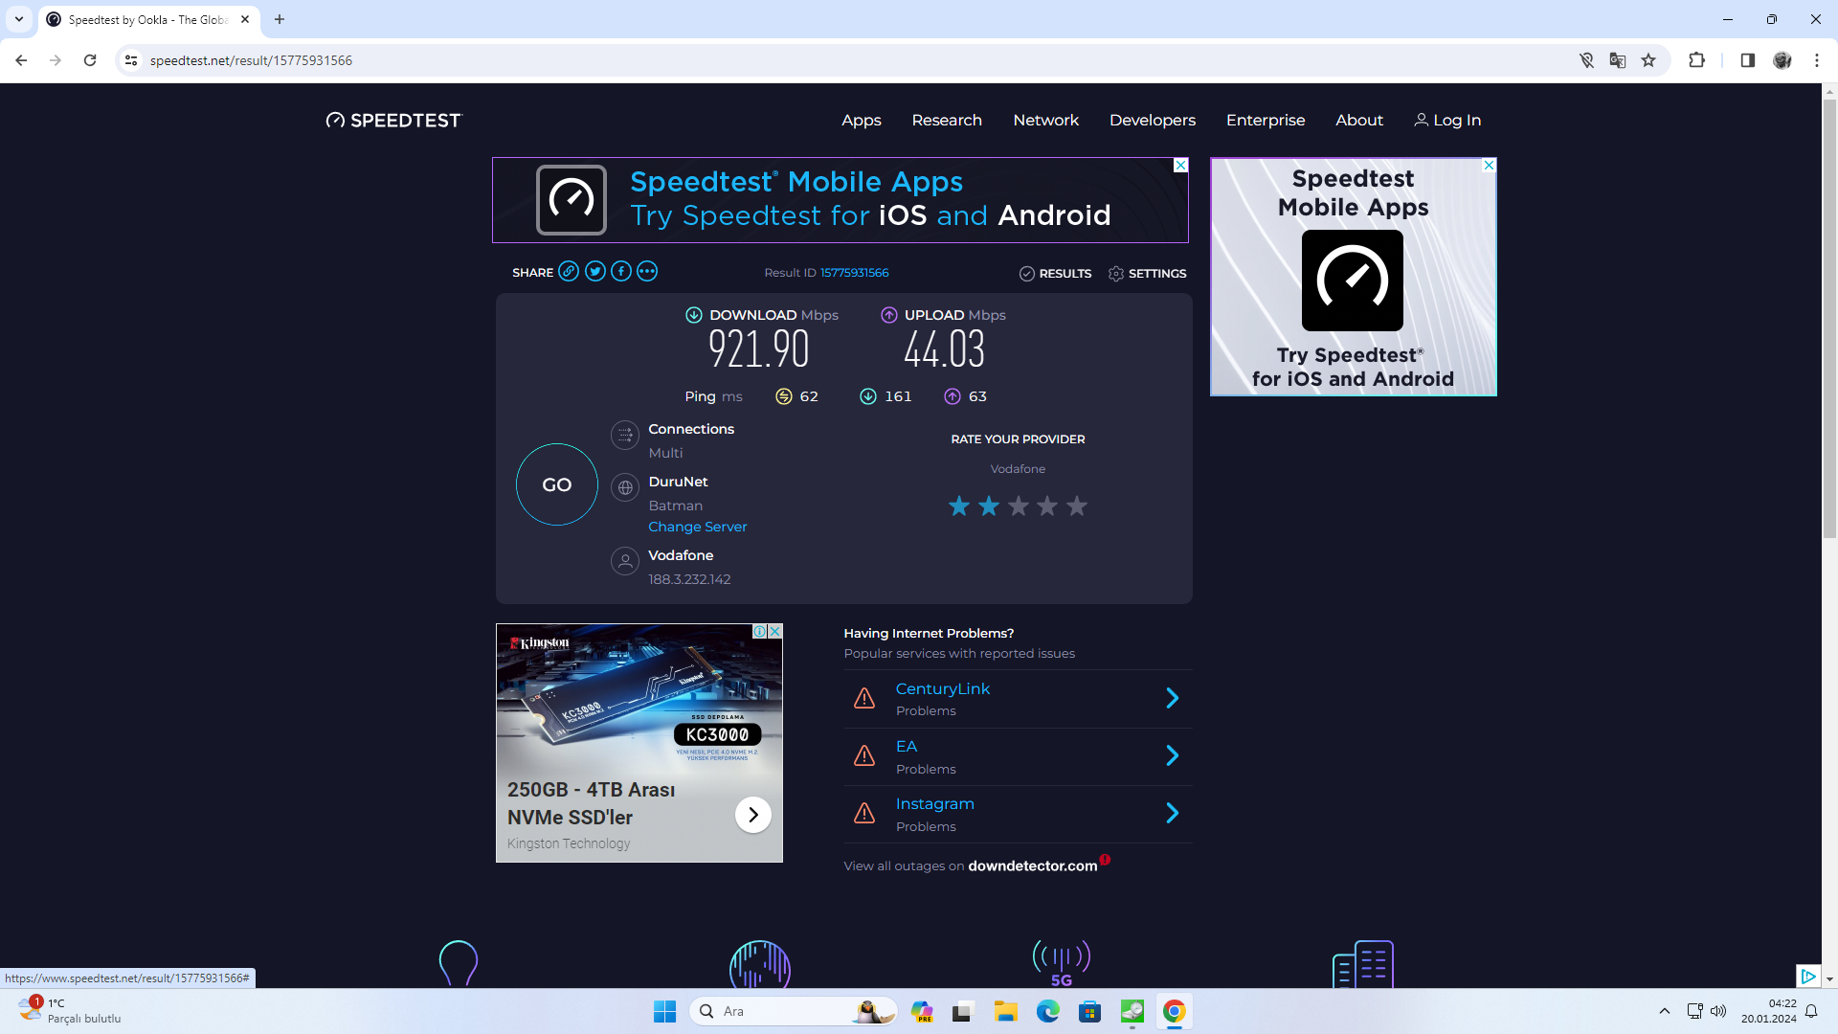The width and height of the screenshot is (1838, 1034).
Task: Expand EA problems chevron arrow
Action: coord(1172,755)
